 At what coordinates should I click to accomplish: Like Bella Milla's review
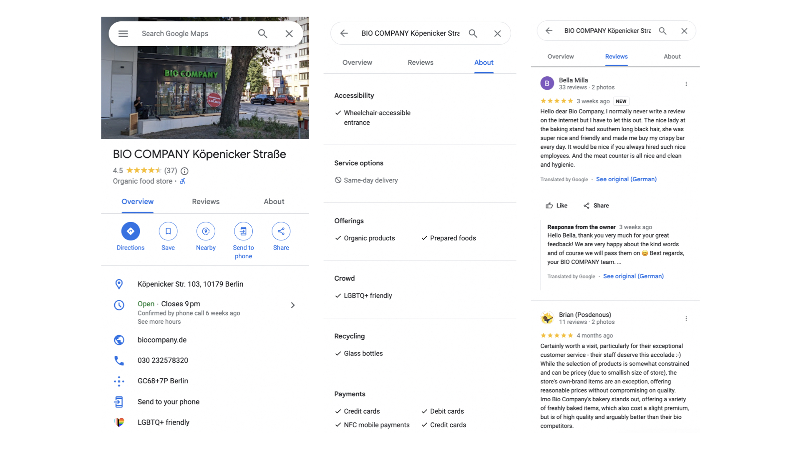(556, 205)
